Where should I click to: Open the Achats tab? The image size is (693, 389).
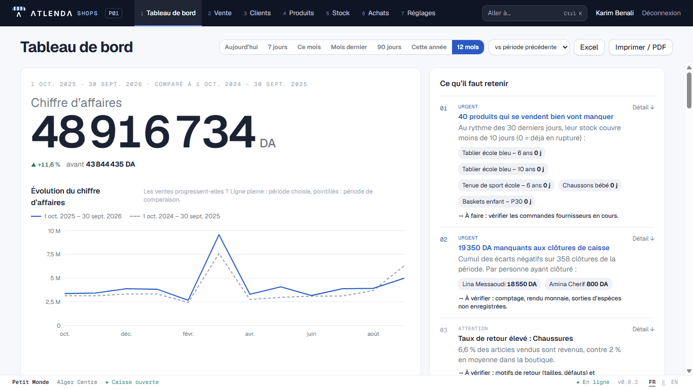(375, 13)
